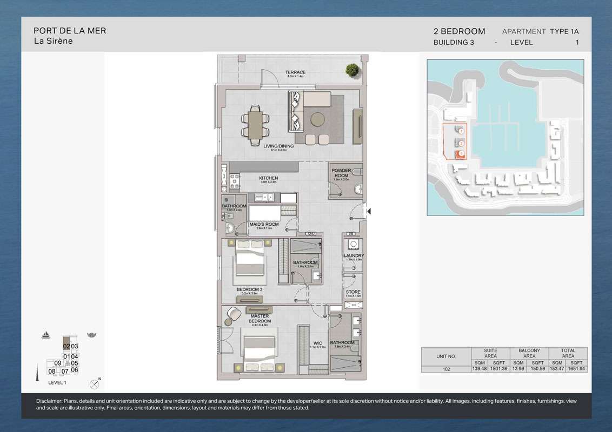Click the Port De La Mer title
This screenshot has width=612, height=432.
coord(70,31)
